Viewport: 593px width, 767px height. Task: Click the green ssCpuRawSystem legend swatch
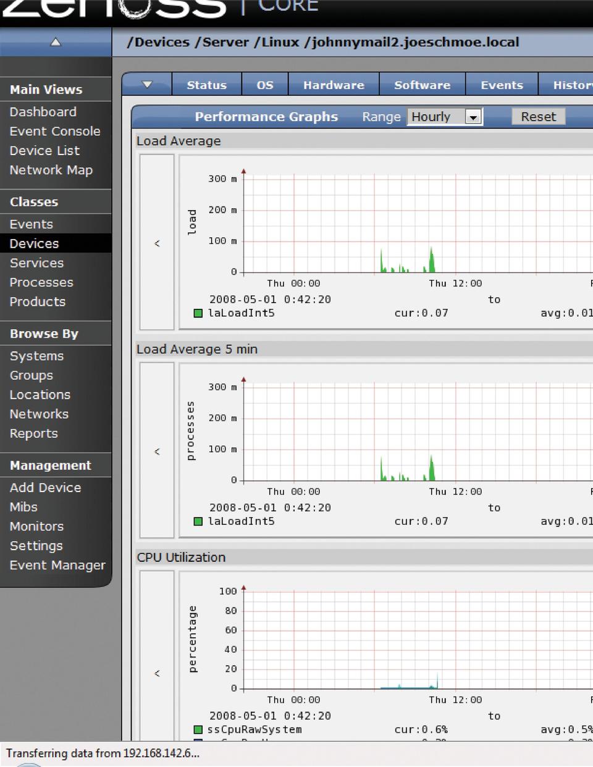coord(198,729)
